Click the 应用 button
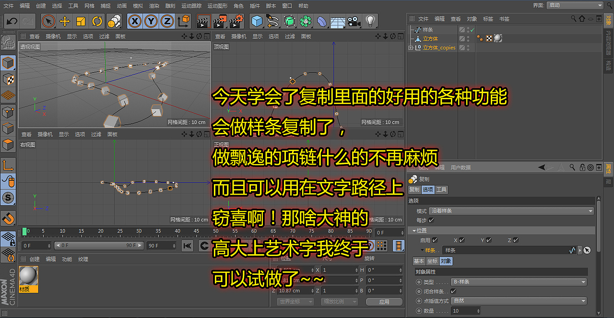The image size is (614, 318). (x=384, y=302)
